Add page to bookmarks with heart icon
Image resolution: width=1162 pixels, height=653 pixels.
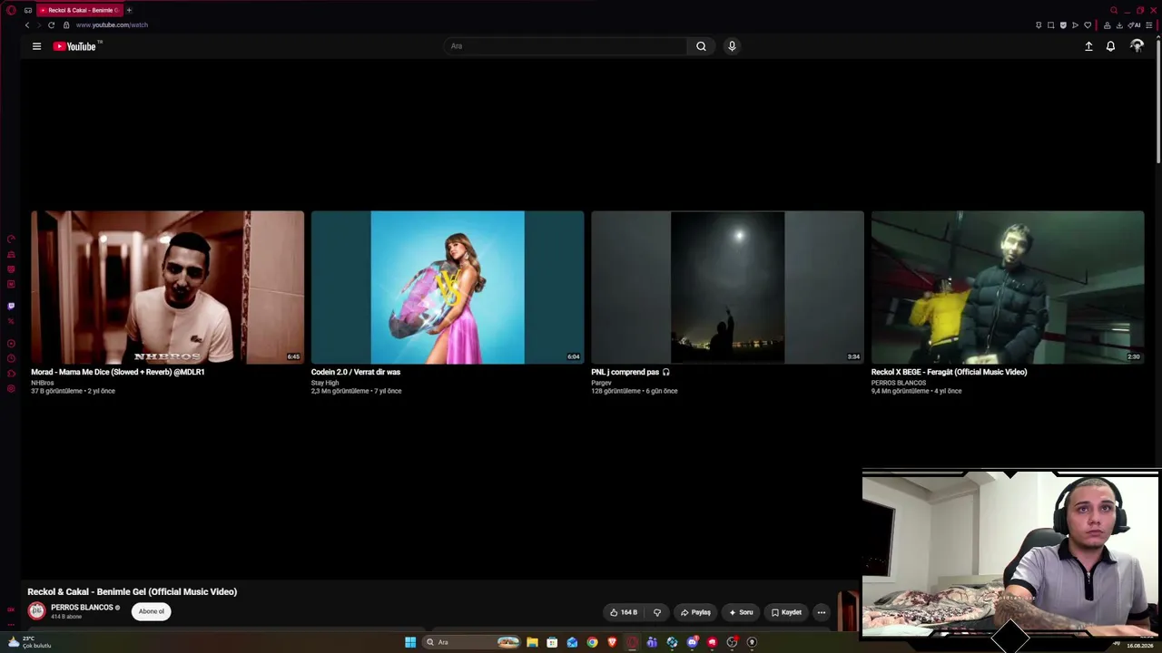[1088, 25]
